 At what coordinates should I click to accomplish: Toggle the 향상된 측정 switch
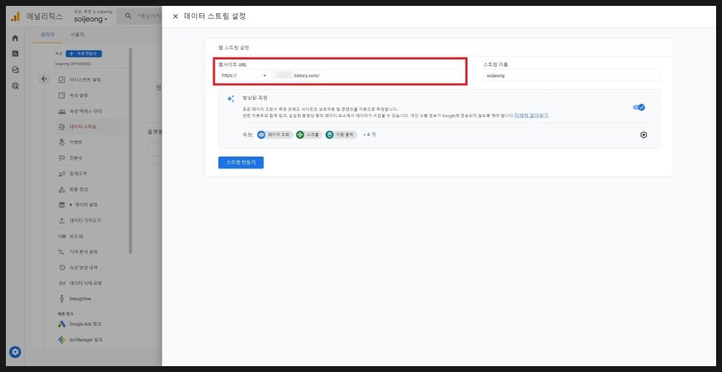pyautogui.click(x=639, y=107)
